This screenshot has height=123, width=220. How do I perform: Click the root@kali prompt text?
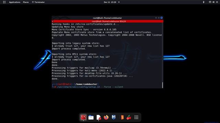(x=64, y=84)
